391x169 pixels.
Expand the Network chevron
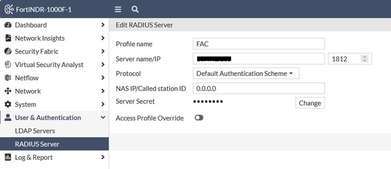point(103,91)
